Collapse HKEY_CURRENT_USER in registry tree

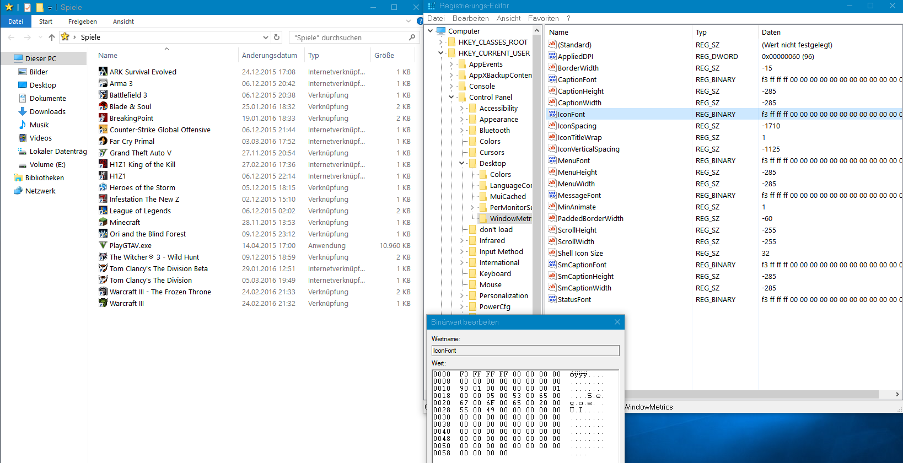point(441,53)
